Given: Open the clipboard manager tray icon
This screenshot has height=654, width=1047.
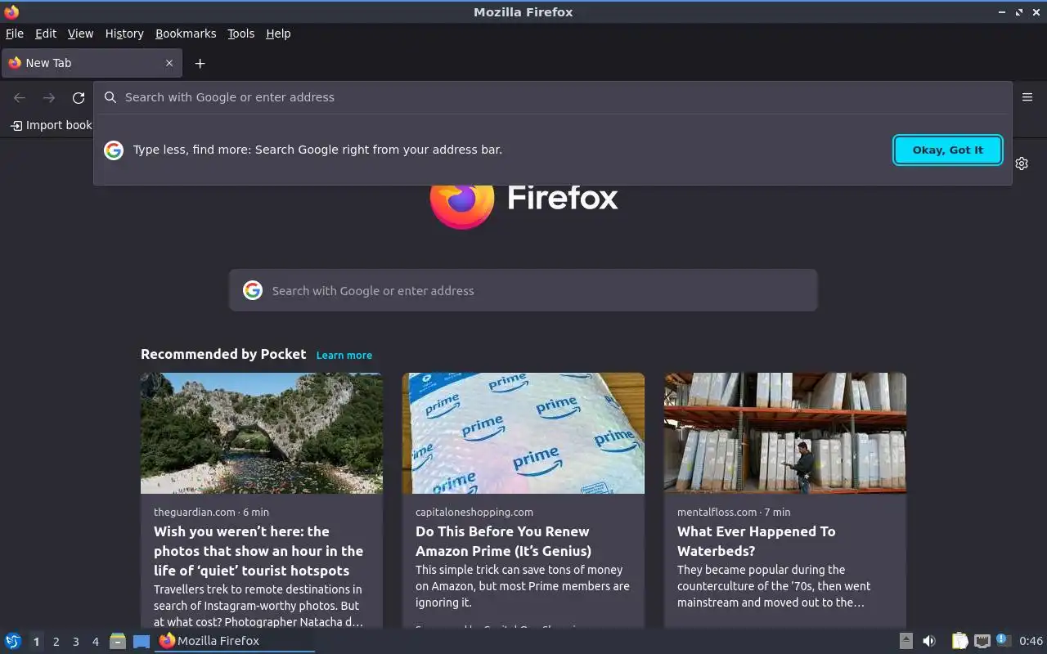Looking at the screenshot, I should (959, 641).
